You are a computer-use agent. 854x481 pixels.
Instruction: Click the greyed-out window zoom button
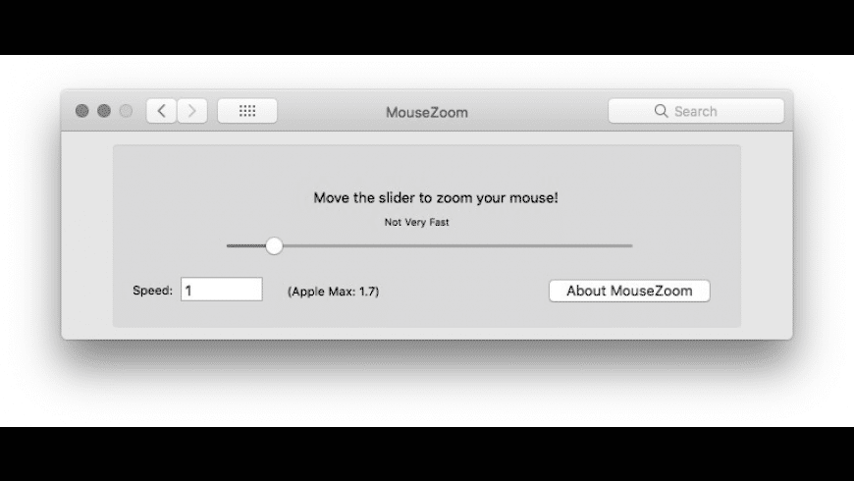pyautogui.click(x=126, y=111)
